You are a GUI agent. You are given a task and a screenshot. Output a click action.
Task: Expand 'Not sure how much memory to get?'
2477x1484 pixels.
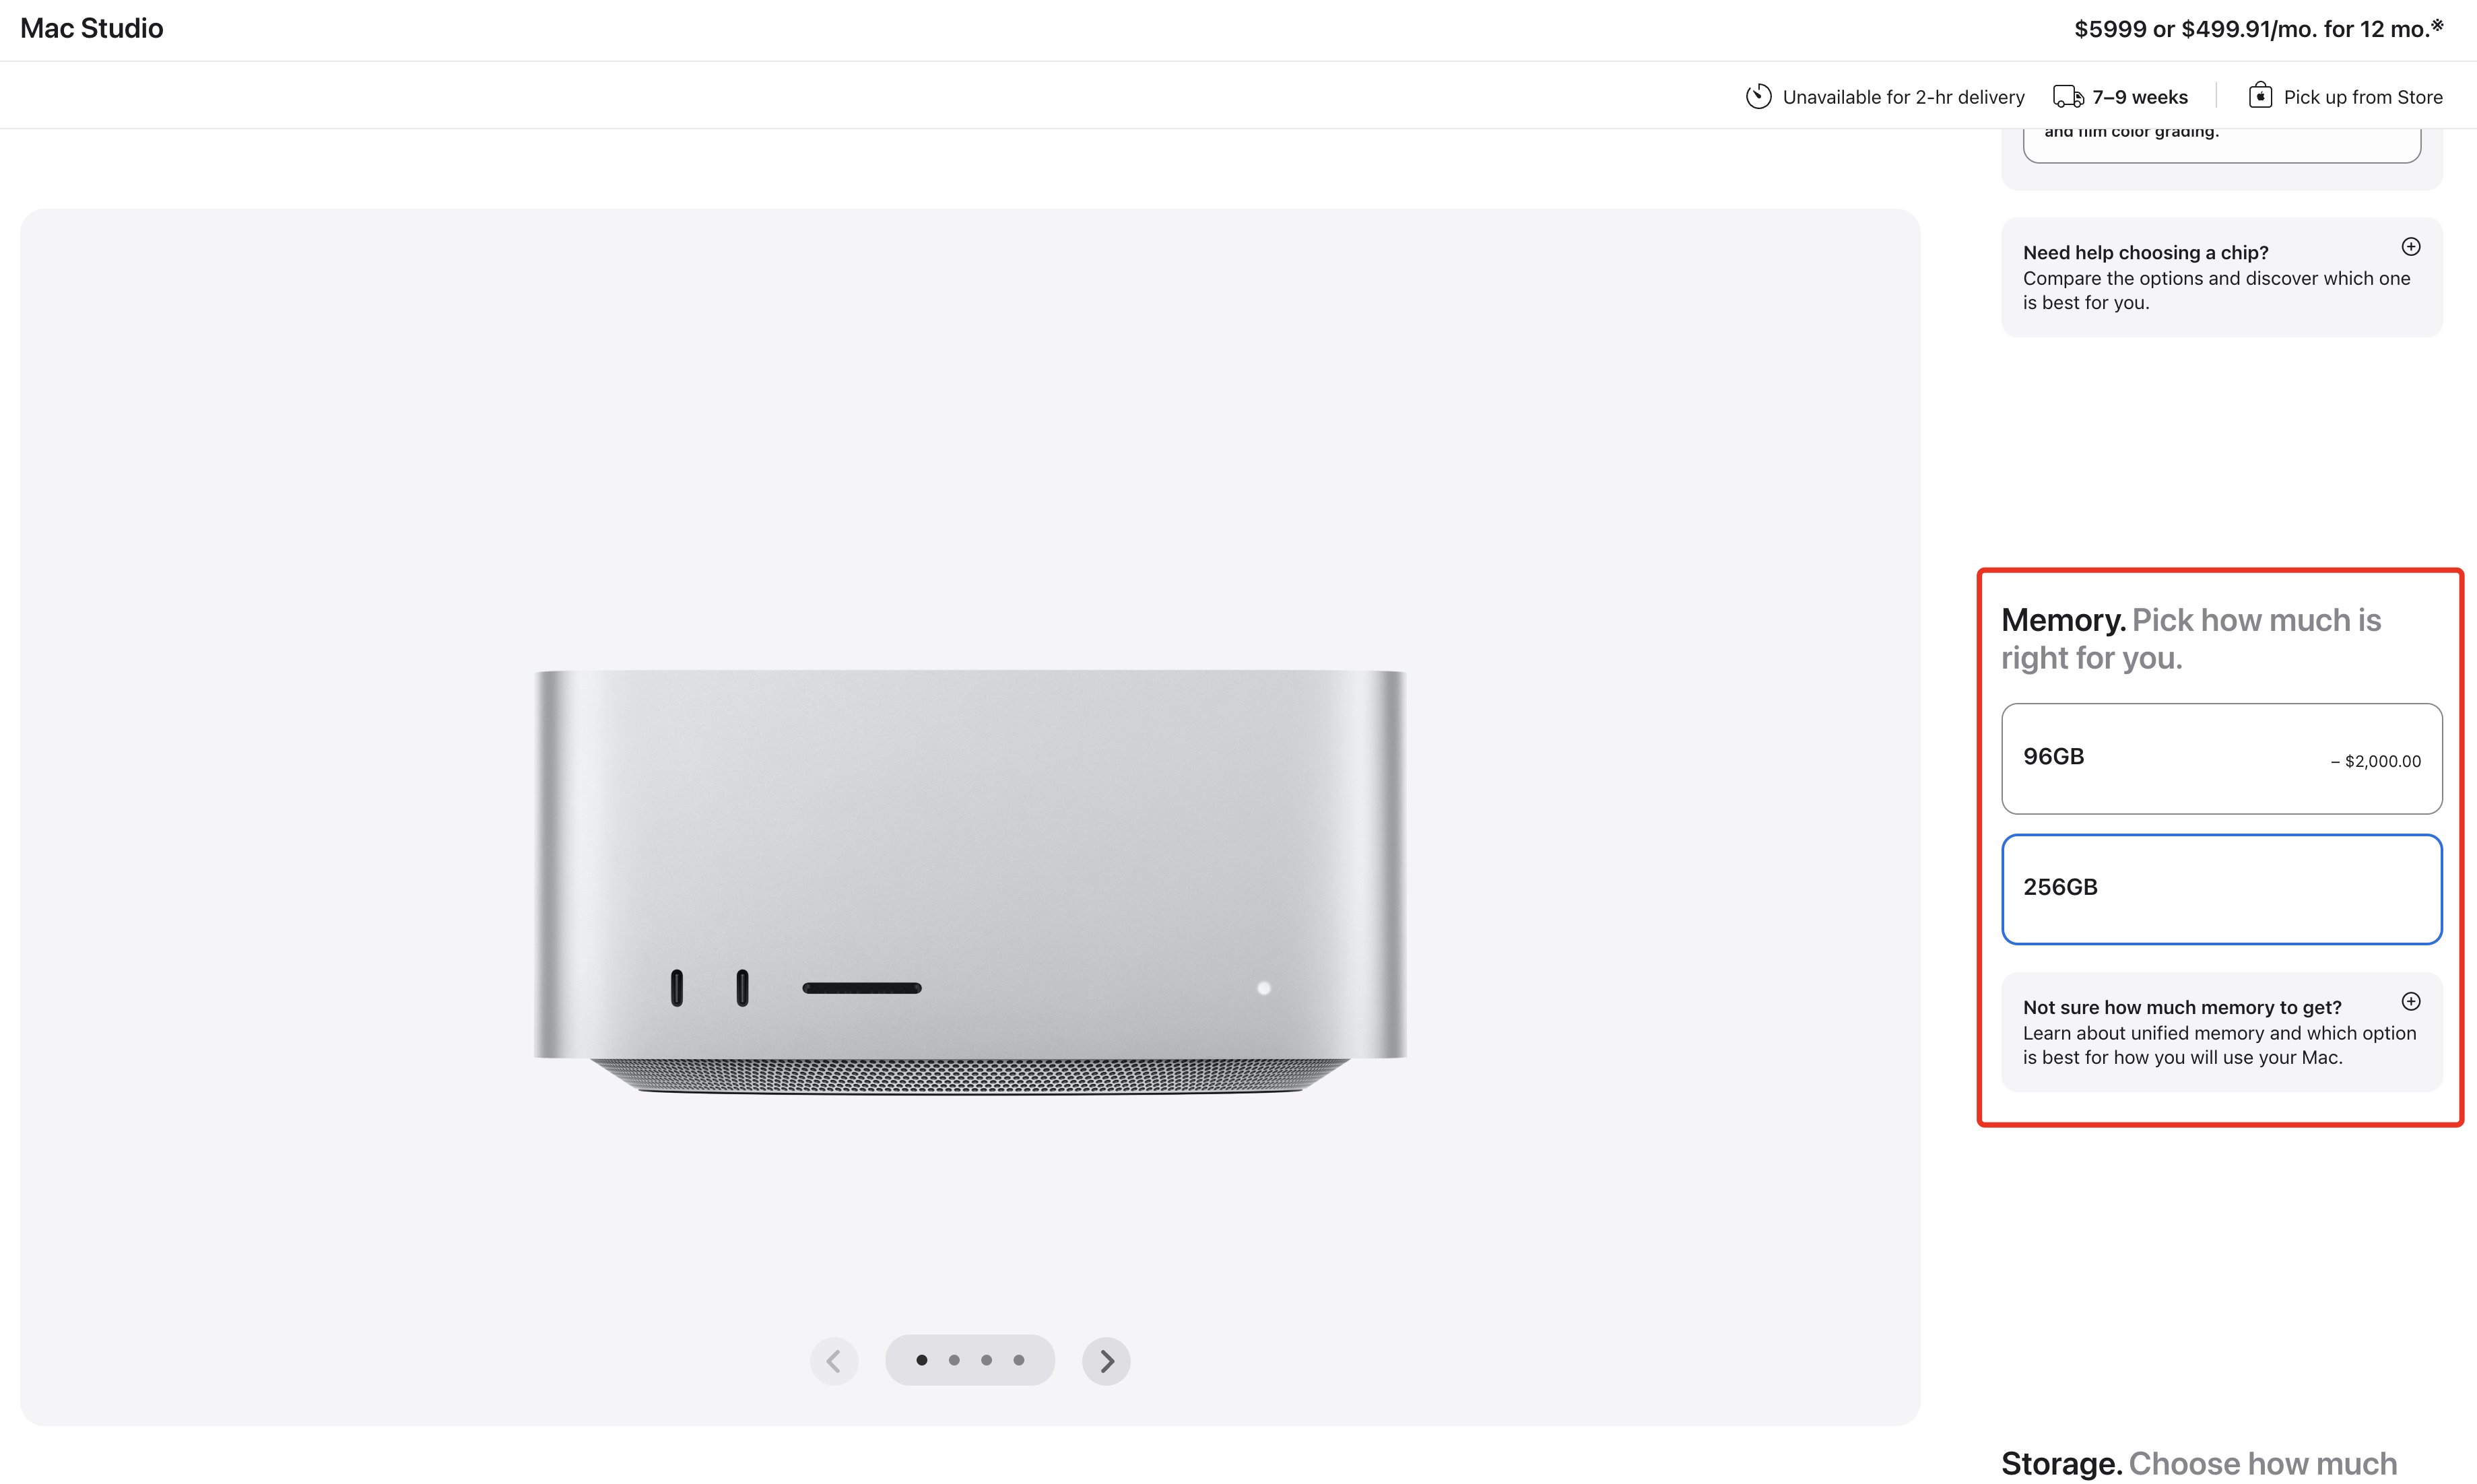2222,1032
